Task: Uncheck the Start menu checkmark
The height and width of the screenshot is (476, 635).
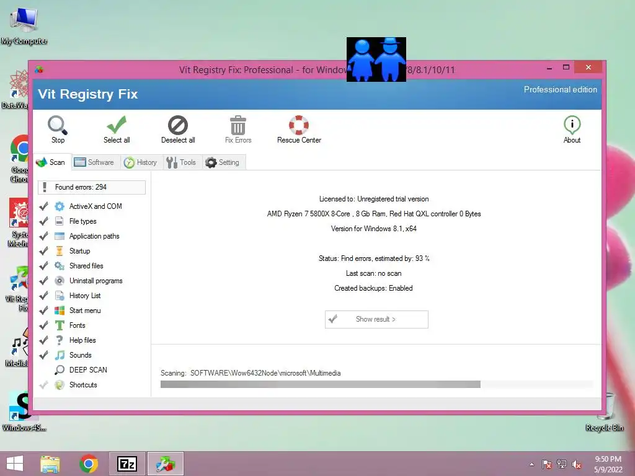Action: 43,311
